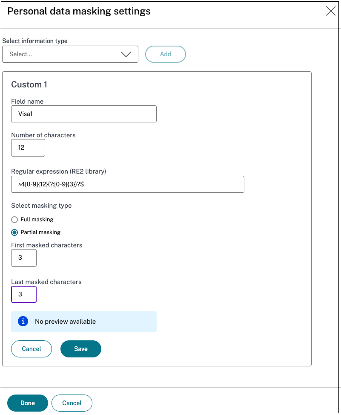The width and height of the screenshot is (341, 415).
Task: Click the Custom 1 section heading
Action: pyautogui.click(x=29, y=84)
